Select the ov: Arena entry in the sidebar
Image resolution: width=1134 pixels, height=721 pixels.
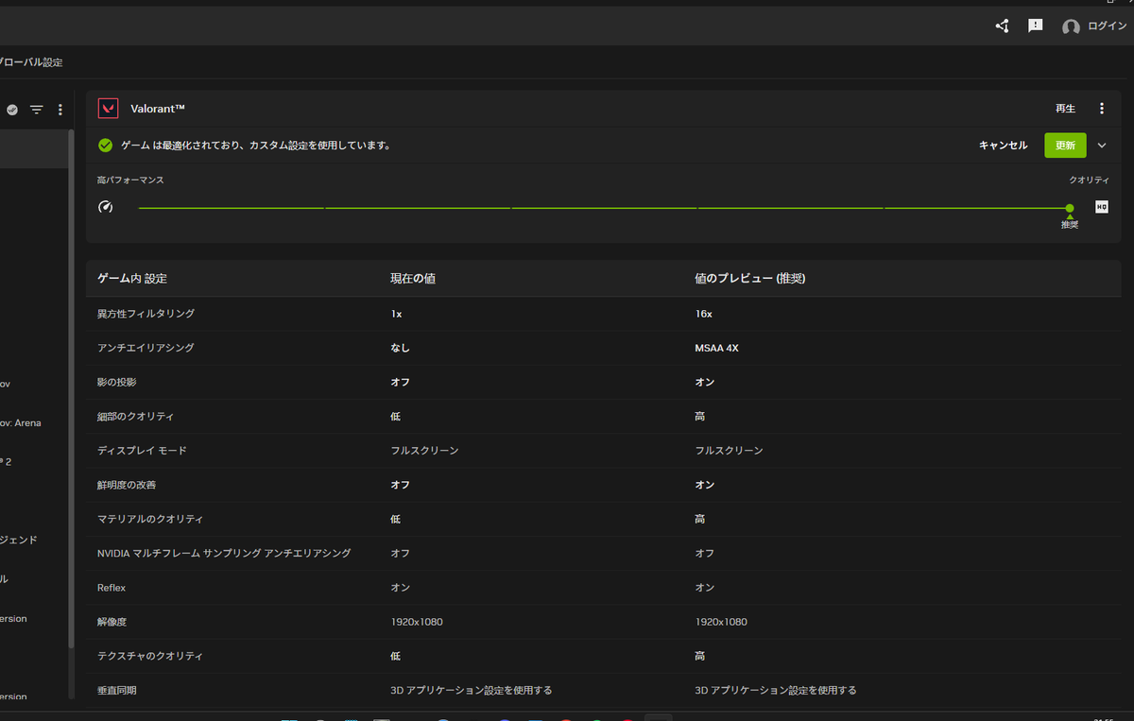click(21, 422)
